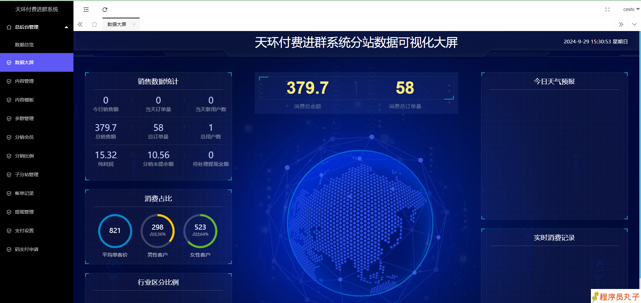This screenshot has width=641, height=303.
Task: Click the shield icon beside 内容管理
Action: point(9,81)
